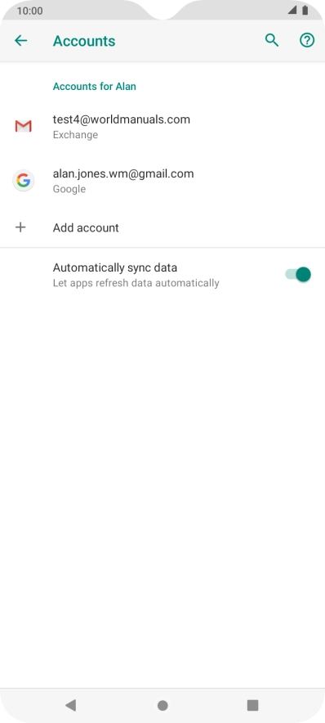Image resolution: width=325 pixels, height=723 pixels.
Task: Open help via the question mark icon
Action: pyautogui.click(x=307, y=41)
